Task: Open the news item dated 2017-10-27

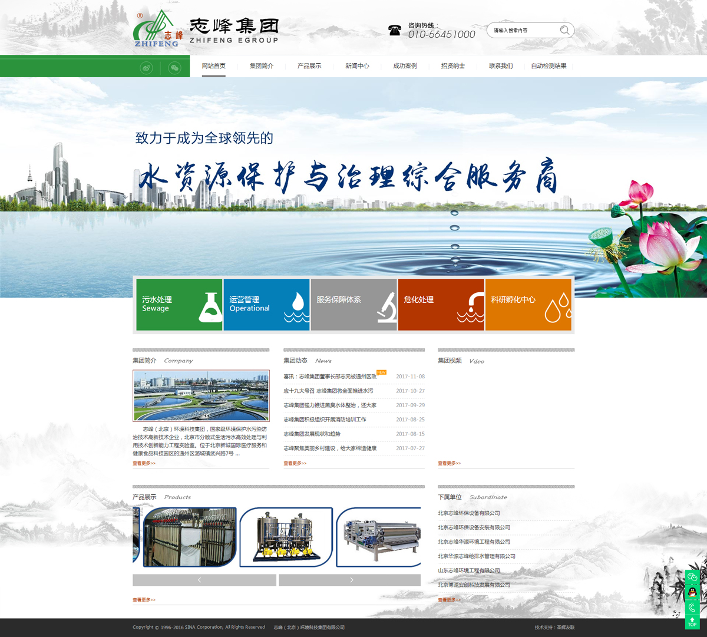Action: tap(328, 391)
